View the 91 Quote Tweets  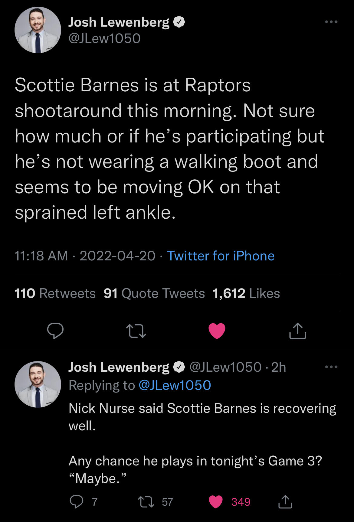coord(154,293)
